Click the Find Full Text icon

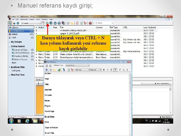click(63, 23)
